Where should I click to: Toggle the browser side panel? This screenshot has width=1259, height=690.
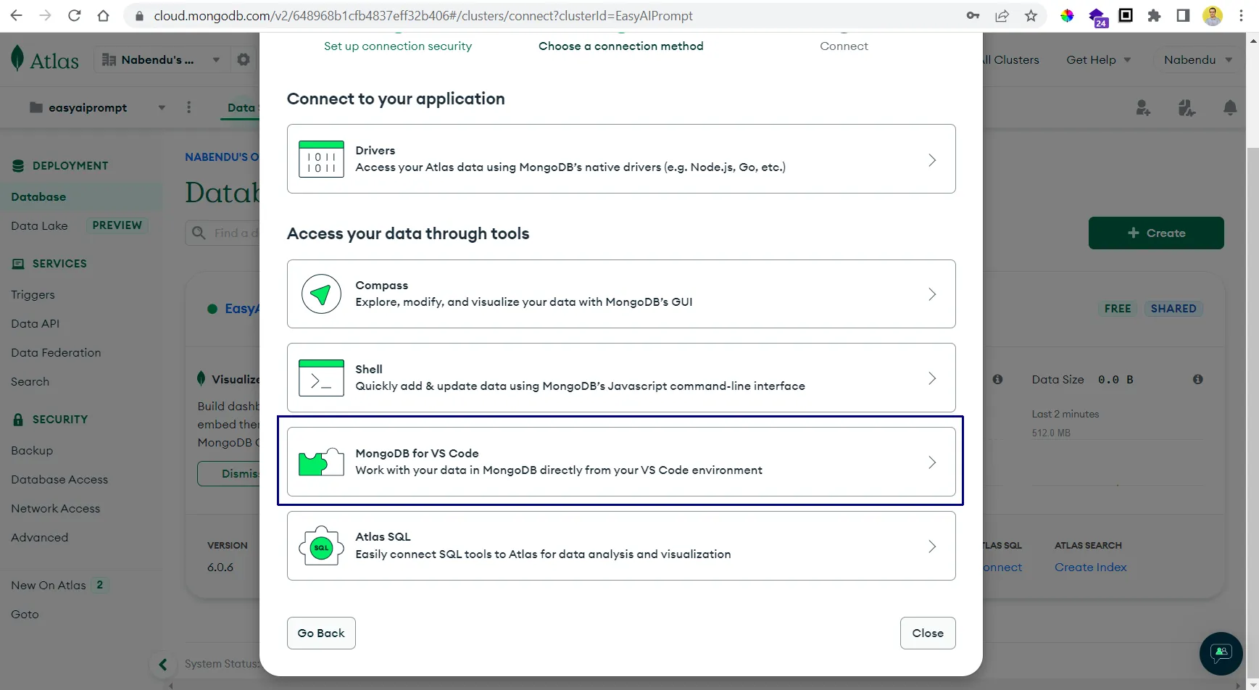tap(1183, 15)
